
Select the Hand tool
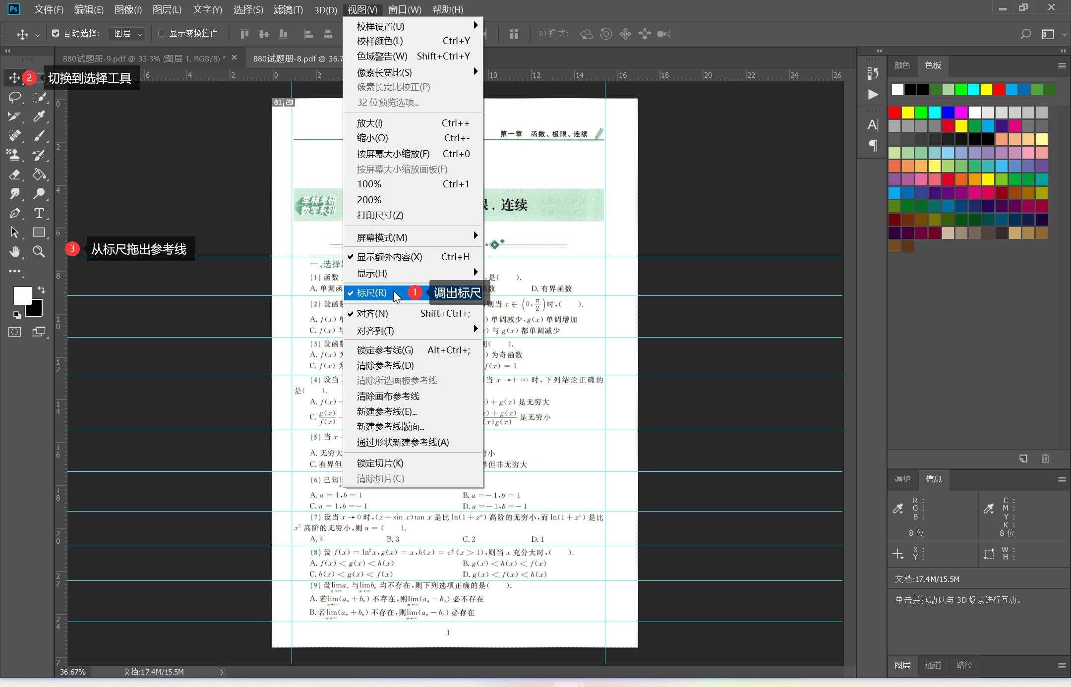coord(15,252)
